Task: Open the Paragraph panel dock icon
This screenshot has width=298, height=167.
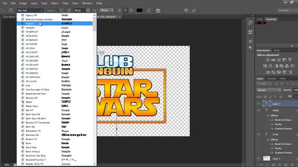Action: (x=251, y=47)
